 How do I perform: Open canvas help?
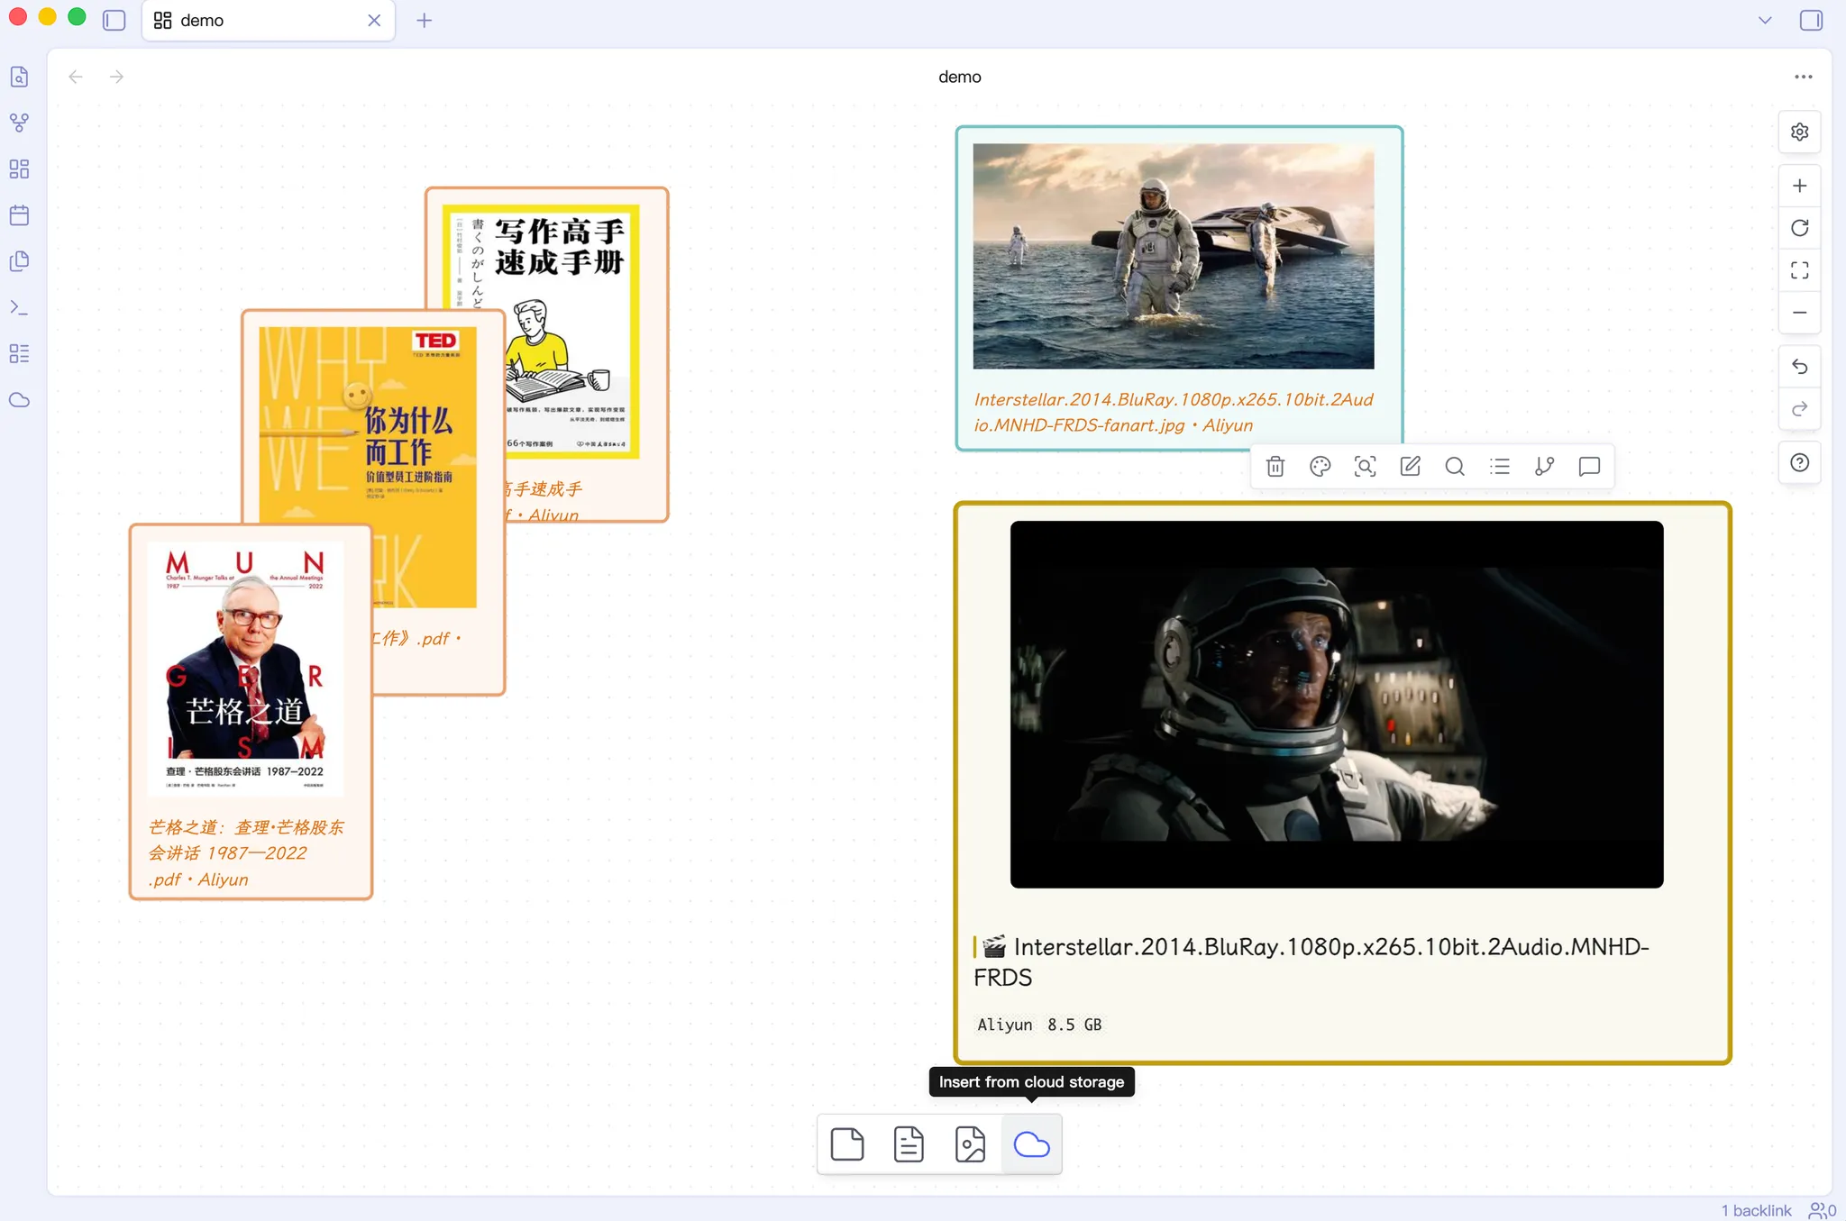(1799, 463)
